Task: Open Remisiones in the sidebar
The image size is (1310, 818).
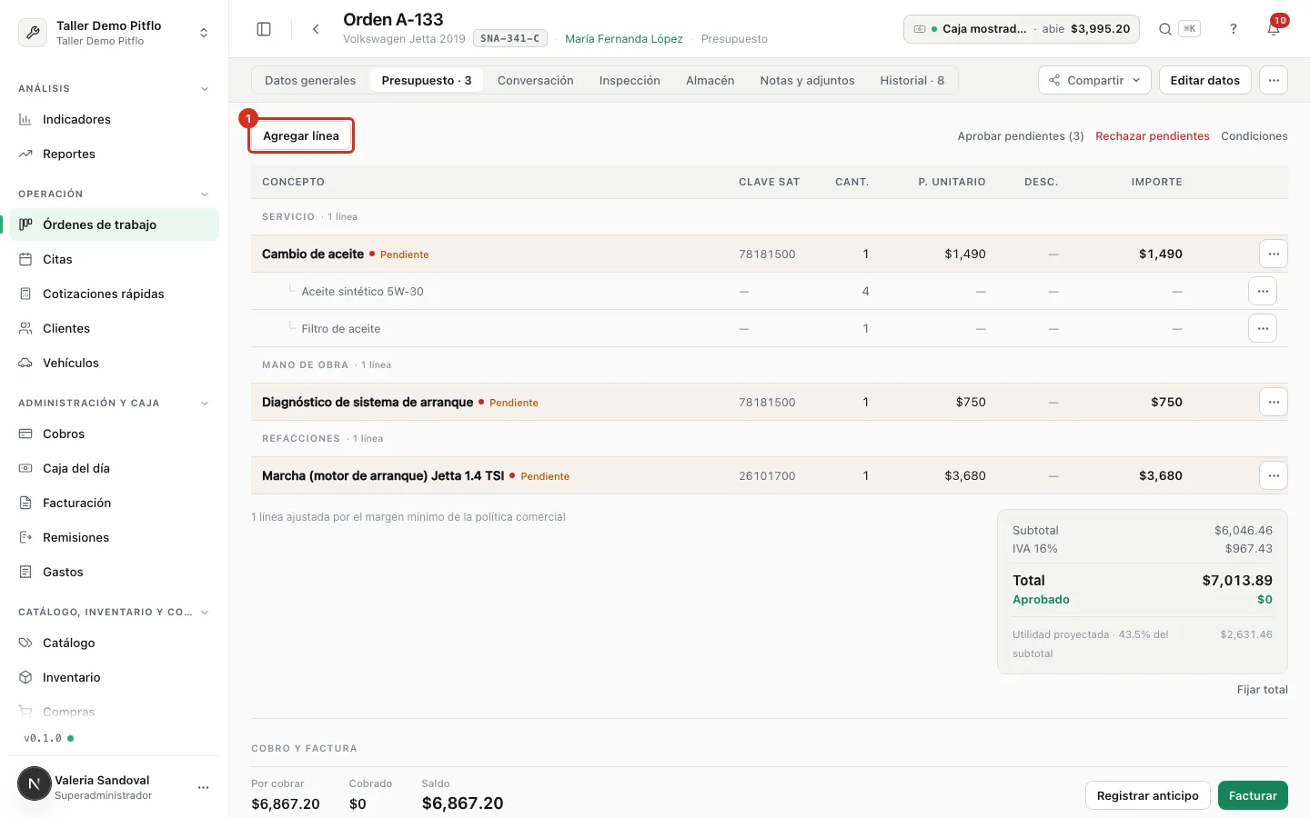Action: (114, 537)
